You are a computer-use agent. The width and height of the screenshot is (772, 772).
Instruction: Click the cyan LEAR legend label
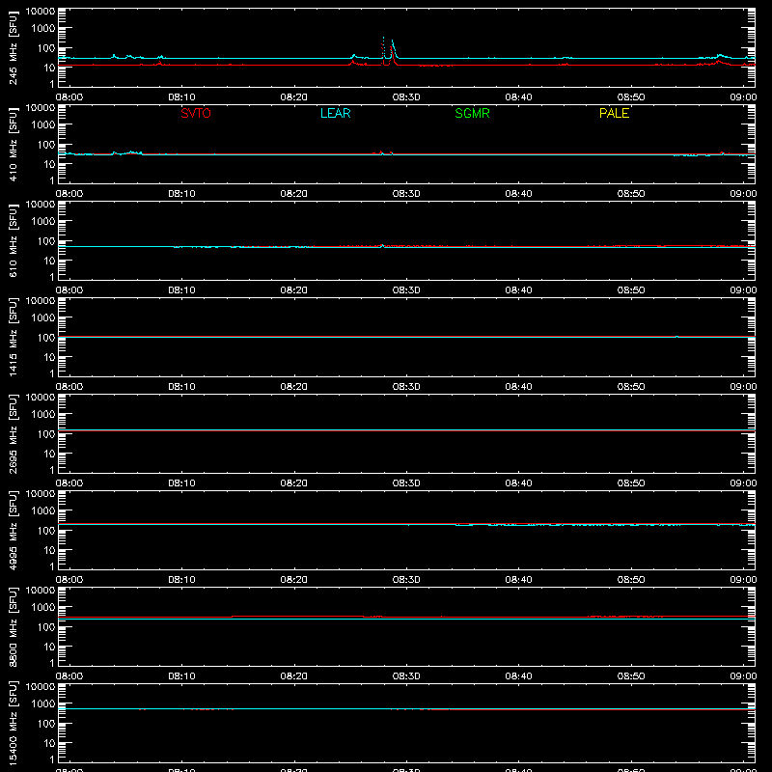click(x=335, y=113)
